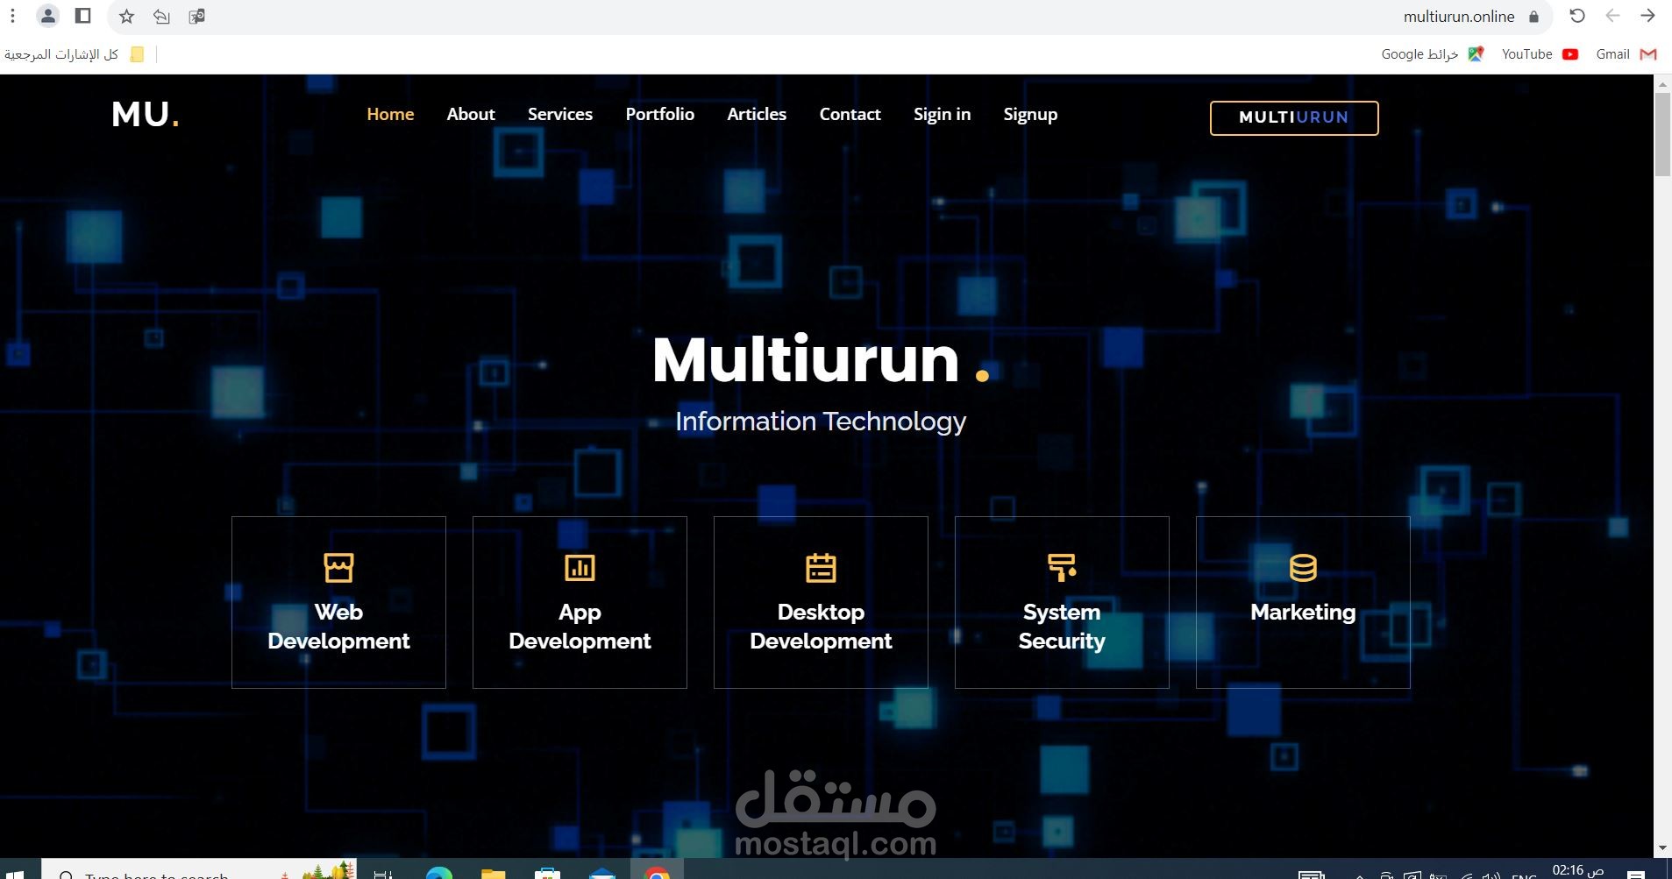Click the address bar showing multiurun.online

click(1458, 16)
